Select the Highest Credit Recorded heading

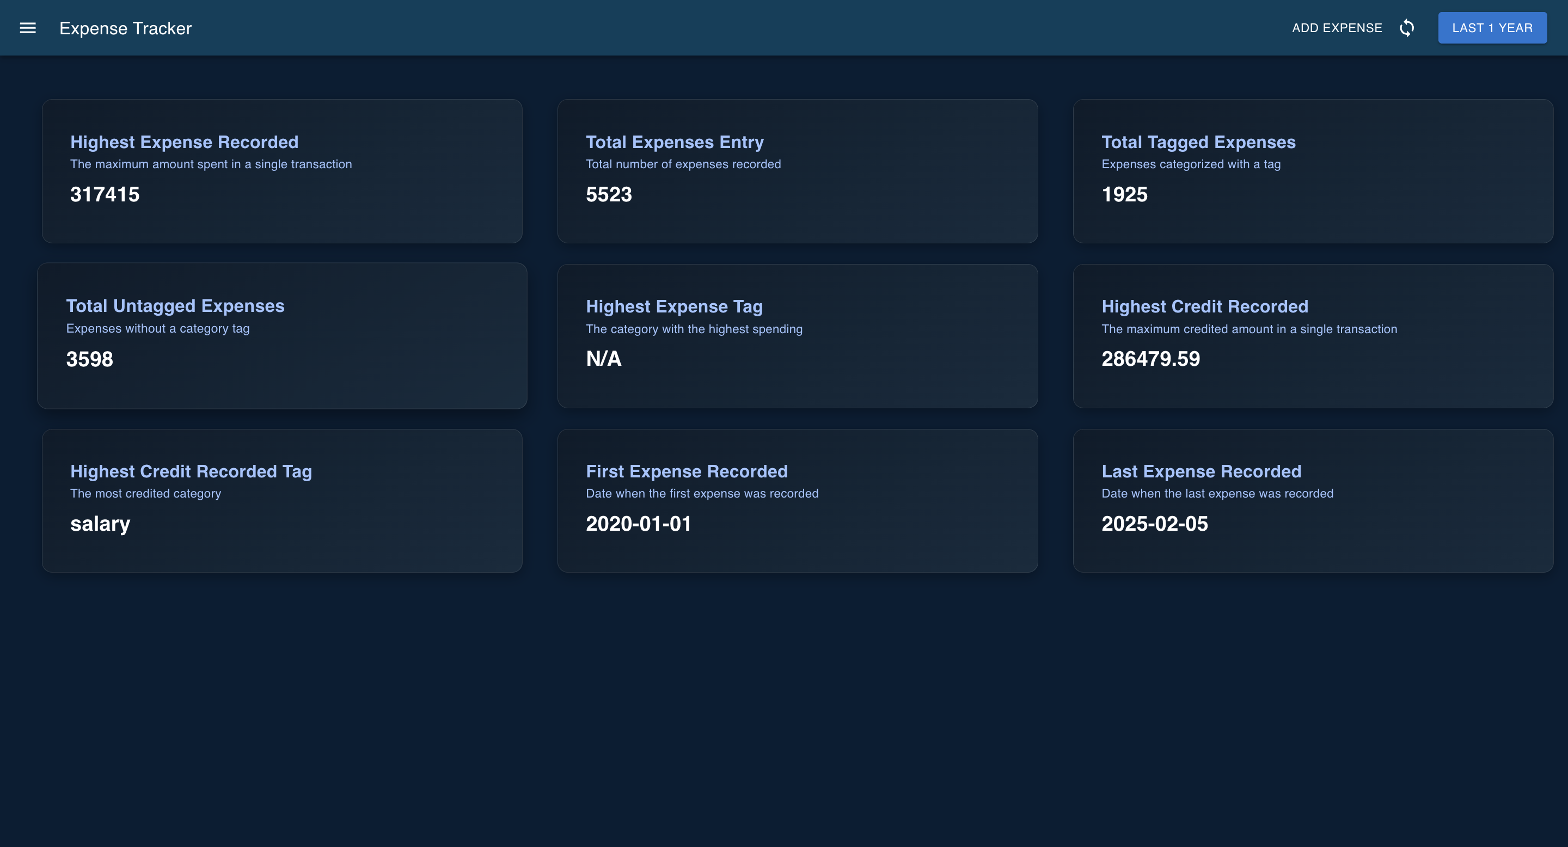click(x=1205, y=306)
